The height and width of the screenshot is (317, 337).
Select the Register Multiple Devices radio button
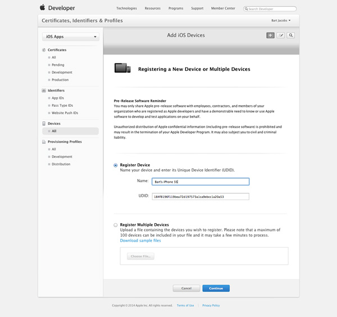pos(116,225)
